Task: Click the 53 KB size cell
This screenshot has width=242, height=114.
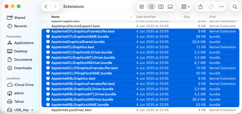Action: (201, 105)
